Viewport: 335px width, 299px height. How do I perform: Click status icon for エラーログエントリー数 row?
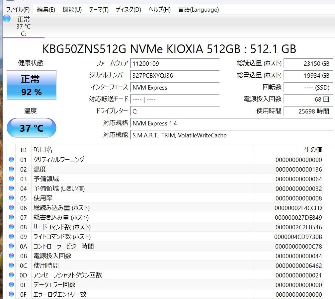11,294
